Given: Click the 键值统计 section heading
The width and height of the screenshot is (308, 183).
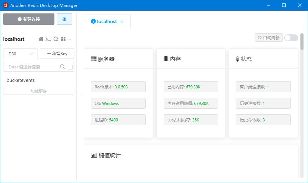Looking at the screenshot, I should point(110,155).
